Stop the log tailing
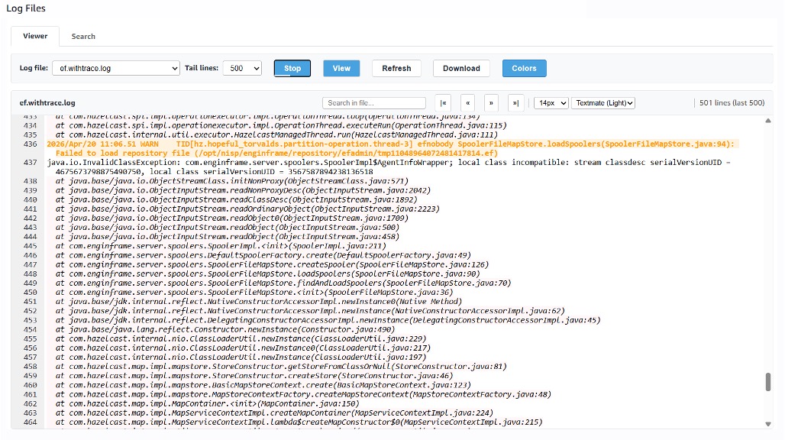 click(x=292, y=69)
